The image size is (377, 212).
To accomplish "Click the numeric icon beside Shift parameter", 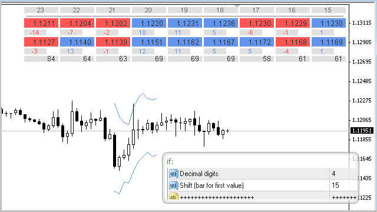I will point(173,185).
